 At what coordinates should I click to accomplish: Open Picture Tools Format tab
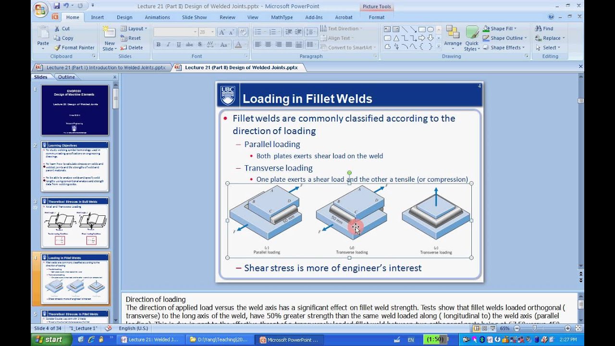click(377, 17)
